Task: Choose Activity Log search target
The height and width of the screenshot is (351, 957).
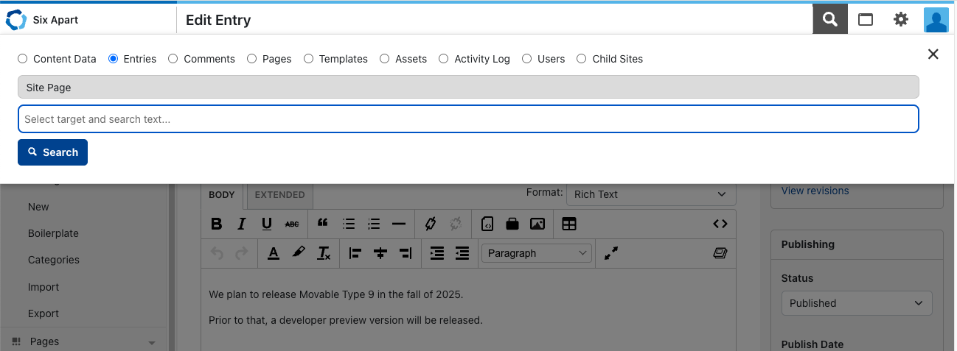Action: coord(444,59)
